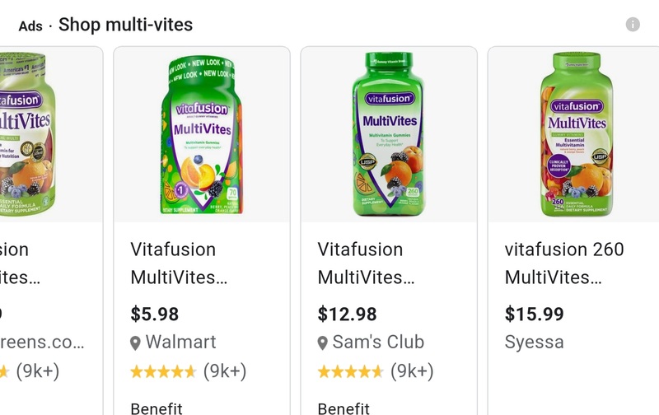Image resolution: width=659 pixels, height=415 pixels.
Task: Click the star rating under Sam's Club
Action: (x=350, y=371)
